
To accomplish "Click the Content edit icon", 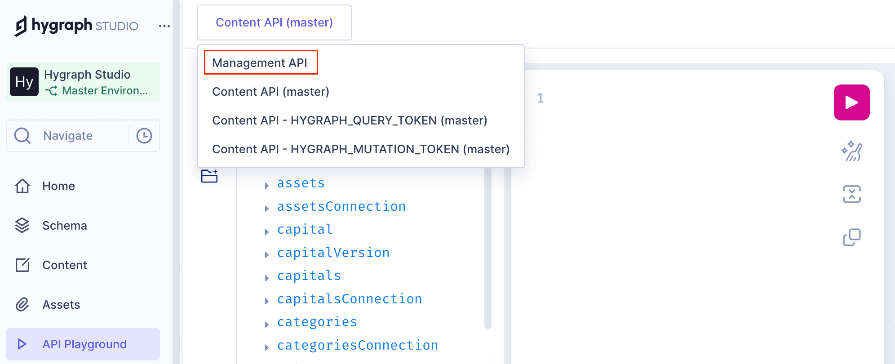I will (x=22, y=265).
